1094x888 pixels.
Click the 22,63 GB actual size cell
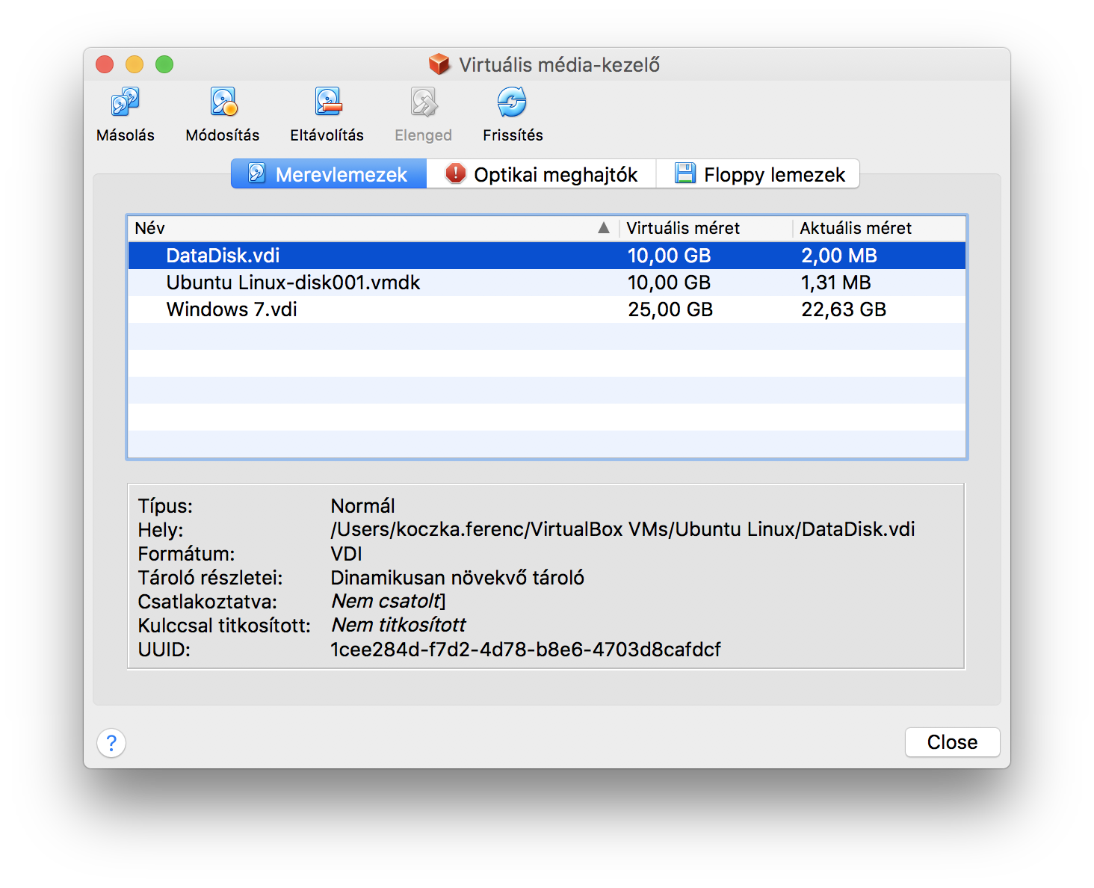(x=844, y=309)
